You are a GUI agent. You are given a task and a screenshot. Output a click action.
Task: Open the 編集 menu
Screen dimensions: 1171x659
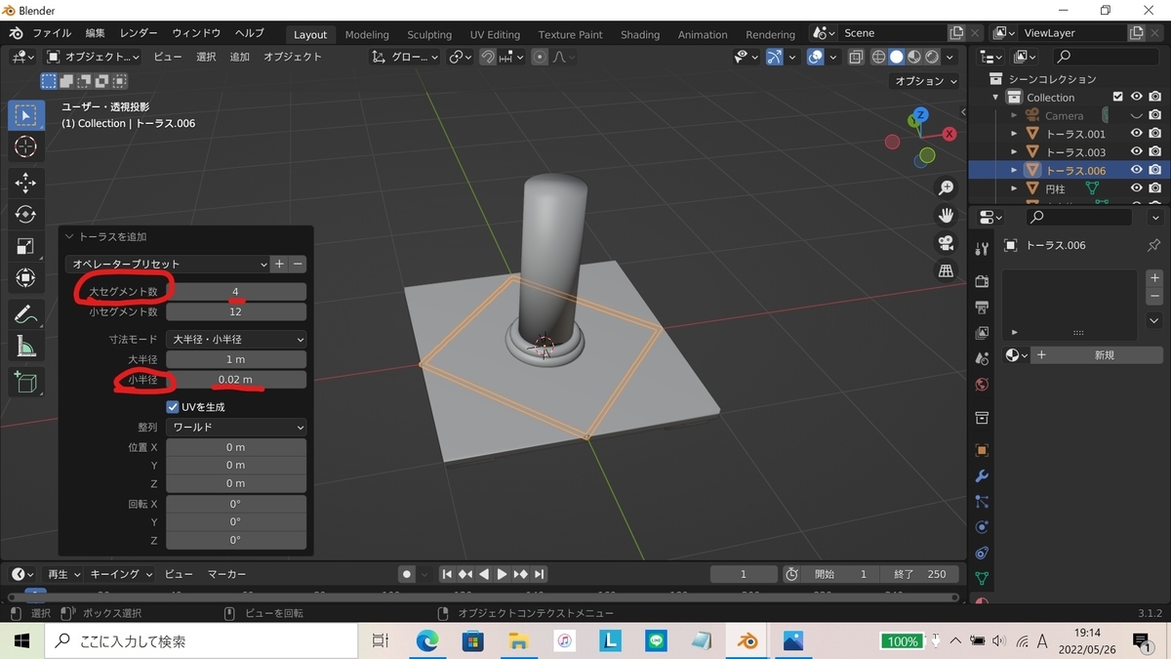tap(96, 33)
